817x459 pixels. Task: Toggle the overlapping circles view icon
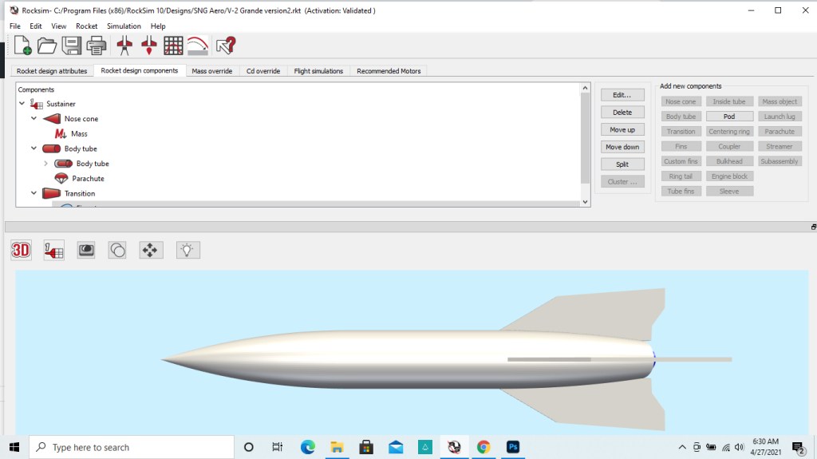click(x=117, y=250)
